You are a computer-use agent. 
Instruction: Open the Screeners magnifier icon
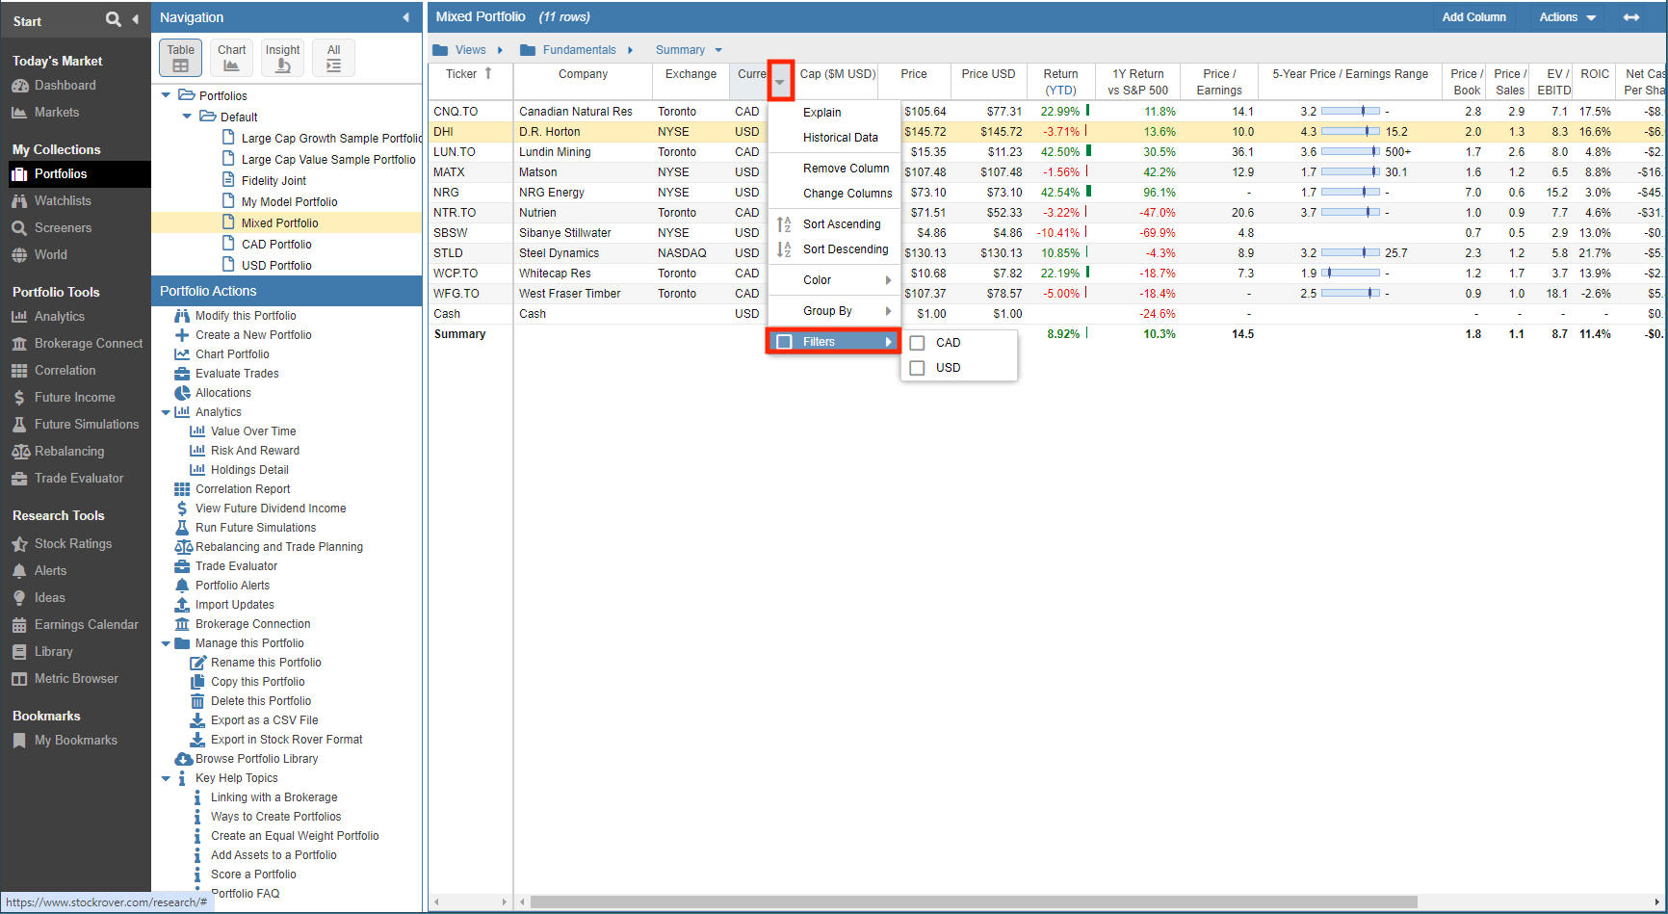point(19,228)
